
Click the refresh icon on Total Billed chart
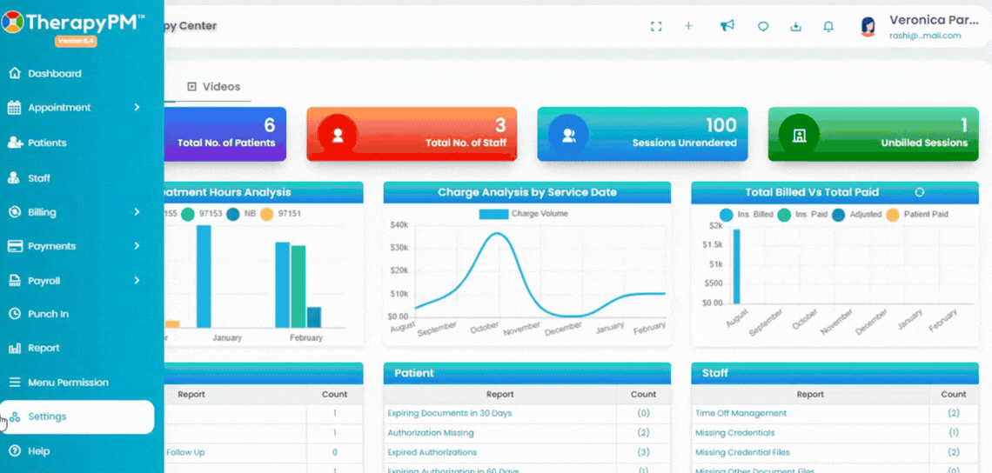pyautogui.click(x=920, y=192)
